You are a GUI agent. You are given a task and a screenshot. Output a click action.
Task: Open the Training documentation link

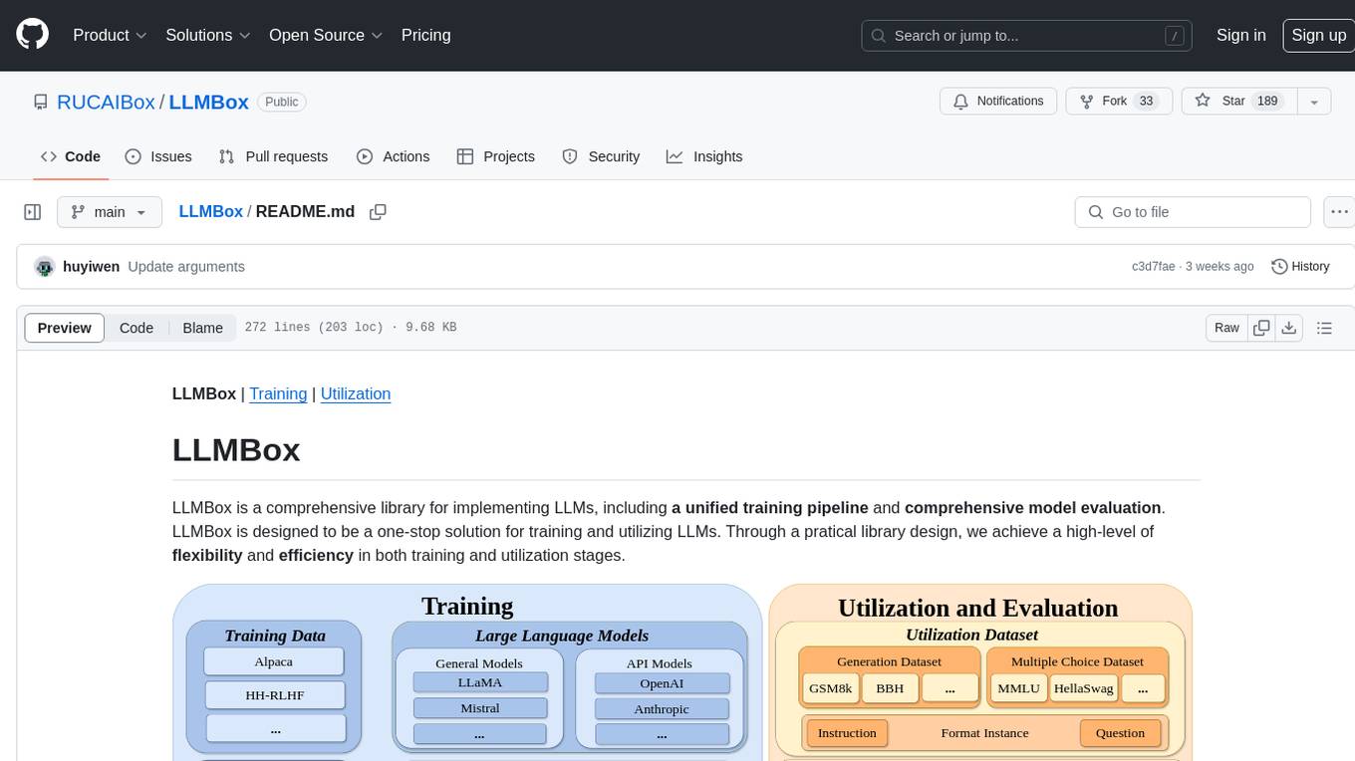tap(278, 393)
